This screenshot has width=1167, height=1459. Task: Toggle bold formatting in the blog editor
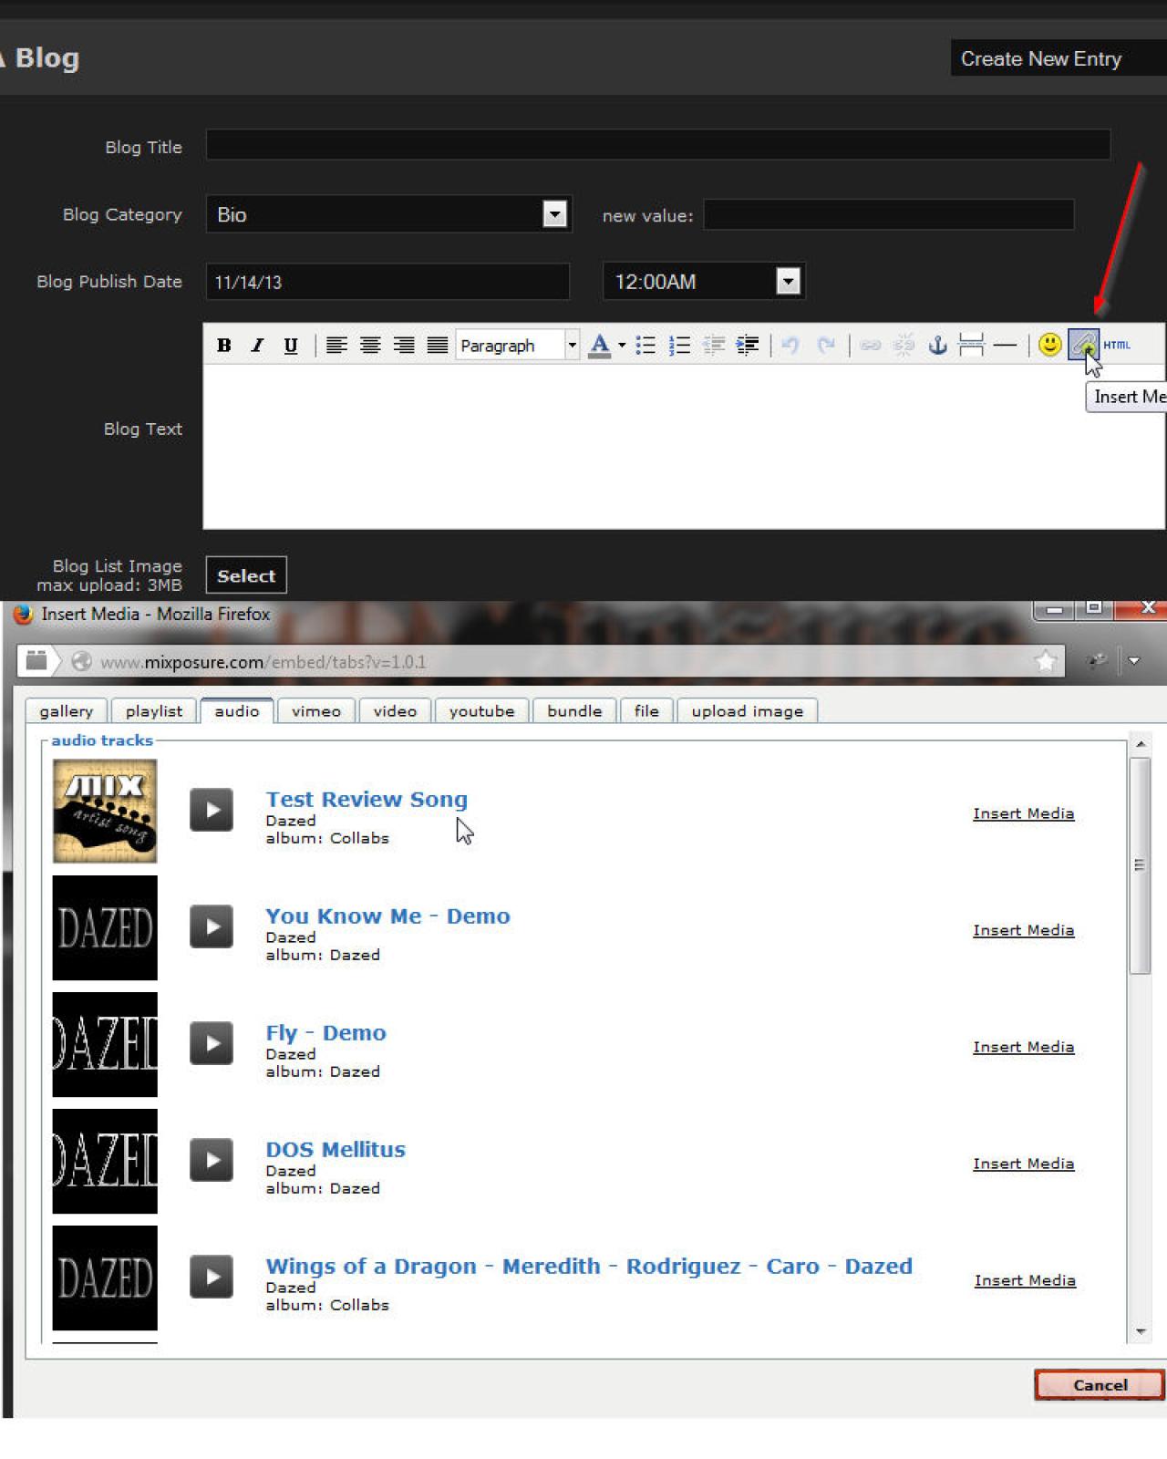coord(223,346)
